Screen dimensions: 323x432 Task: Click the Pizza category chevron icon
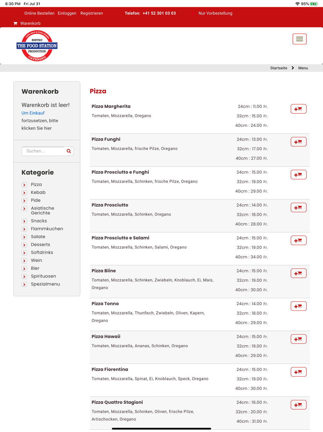coord(24,185)
